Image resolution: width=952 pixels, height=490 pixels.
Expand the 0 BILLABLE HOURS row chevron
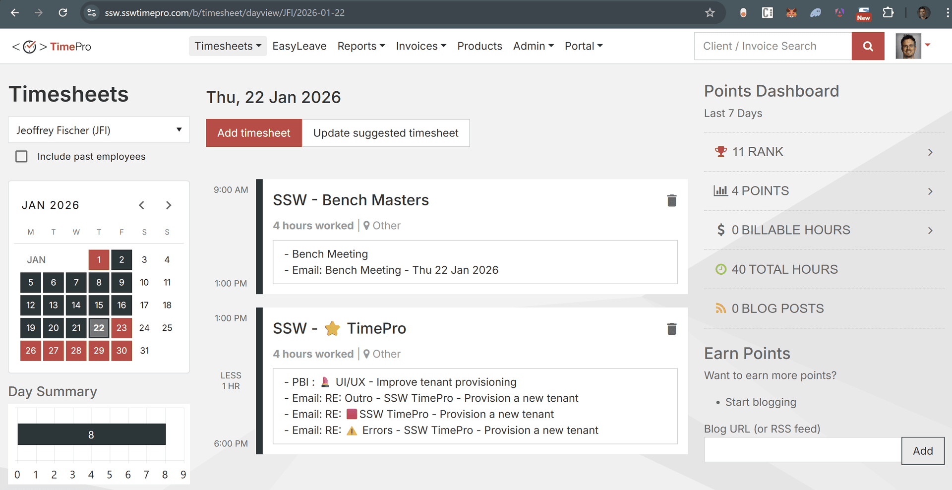930,231
